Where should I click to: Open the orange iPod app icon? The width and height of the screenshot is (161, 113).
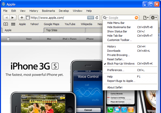[x=131, y=110]
